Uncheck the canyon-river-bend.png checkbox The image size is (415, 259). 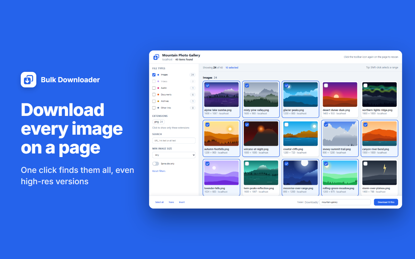point(366,125)
